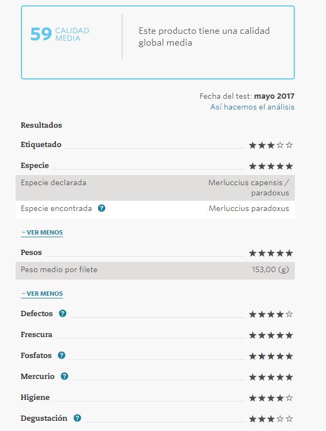326x431 pixels.
Task: Open the Fosfatos info tooltip icon
Action: pos(62,355)
